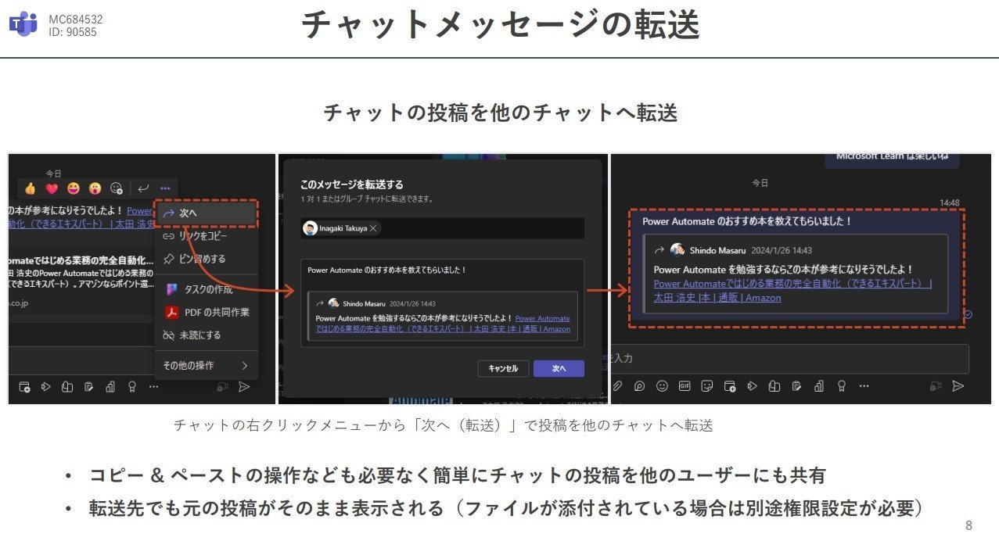The height and width of the screenshot is (548, 999).
Task: Click the paperclip attach icon
Action: click(x=617, y=386)
